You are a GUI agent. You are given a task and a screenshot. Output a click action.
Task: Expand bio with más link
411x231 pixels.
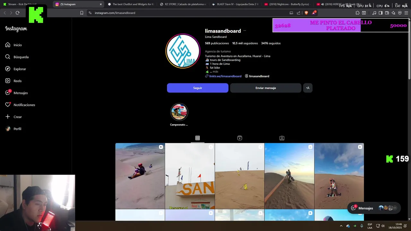pos(215,72)
